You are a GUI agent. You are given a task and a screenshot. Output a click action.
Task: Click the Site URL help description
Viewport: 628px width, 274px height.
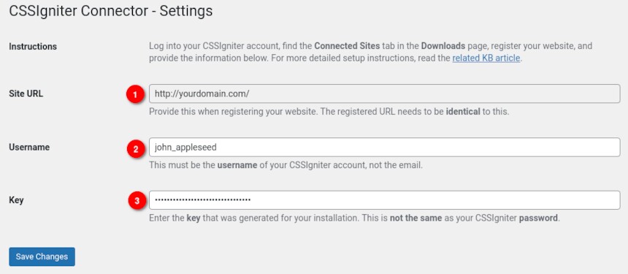(x=329, y=111)
